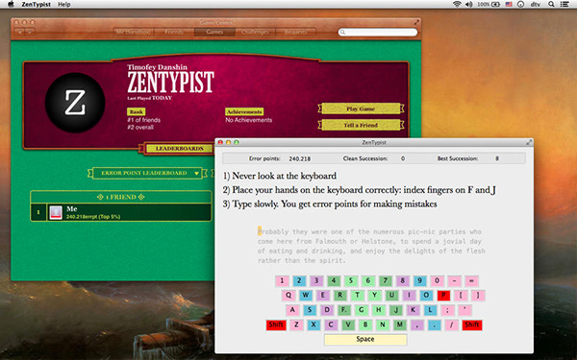Screen dimensions: 577x360
Task: Click the blue S key
Action: coord(310,310)
